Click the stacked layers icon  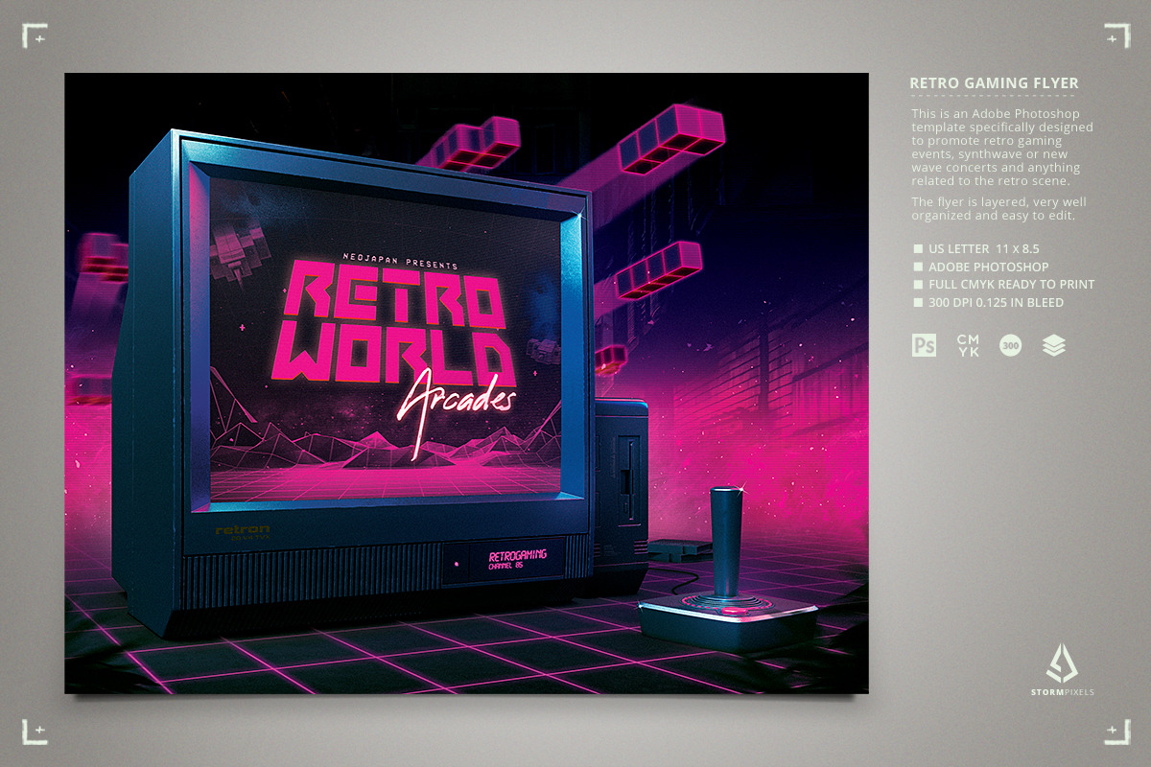pos(1053,345)
